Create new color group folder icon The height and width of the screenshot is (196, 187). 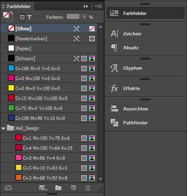(x=58, y=188)
